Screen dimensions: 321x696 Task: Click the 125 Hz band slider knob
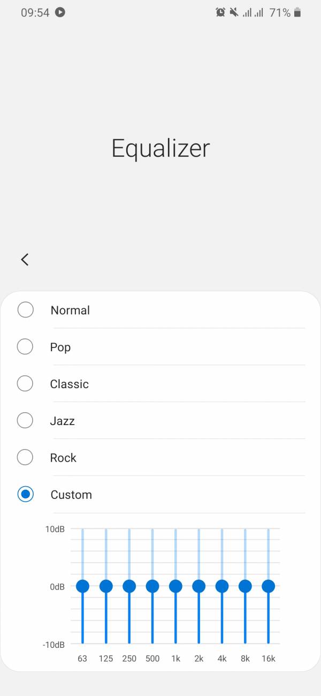[106, 586]
